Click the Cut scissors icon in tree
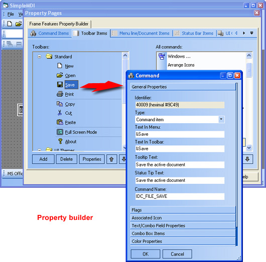 60,113
